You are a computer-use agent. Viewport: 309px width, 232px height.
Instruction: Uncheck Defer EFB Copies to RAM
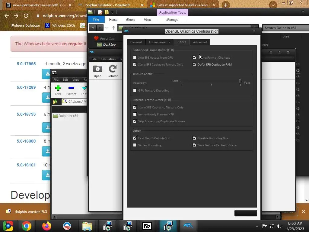(194, 64)
